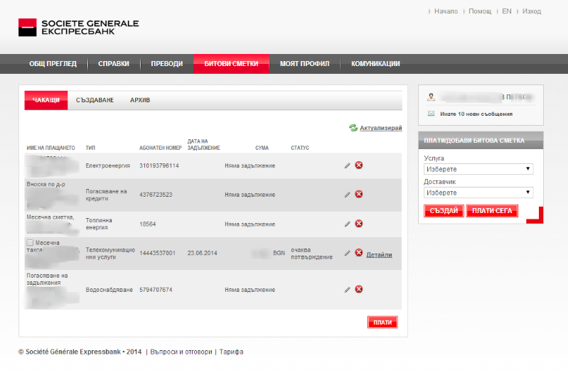568x370 pixels.
Task: Open the Детайли link
Action: (379, 254)
